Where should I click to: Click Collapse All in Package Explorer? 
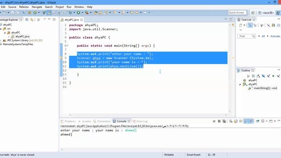[x=27, y=19]
